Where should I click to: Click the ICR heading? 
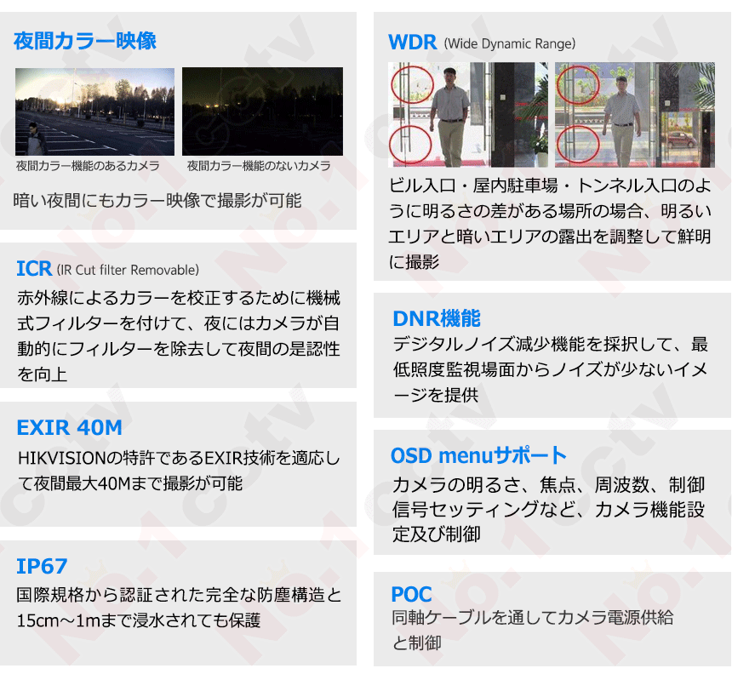click(x=34, y=270)
